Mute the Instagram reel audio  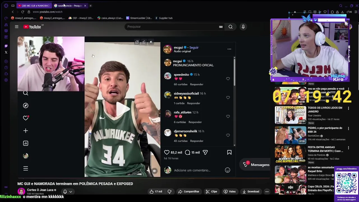[x=154, y=171]
